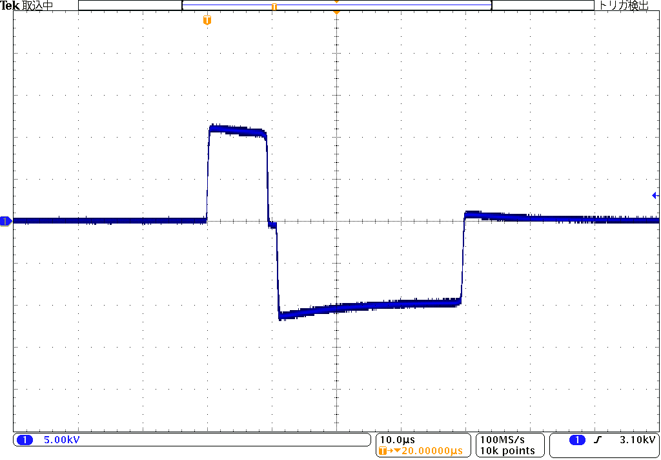
Task: Click the 3.10kV trigger level readout
Action: pyautogui.click(x=636, y=441)
